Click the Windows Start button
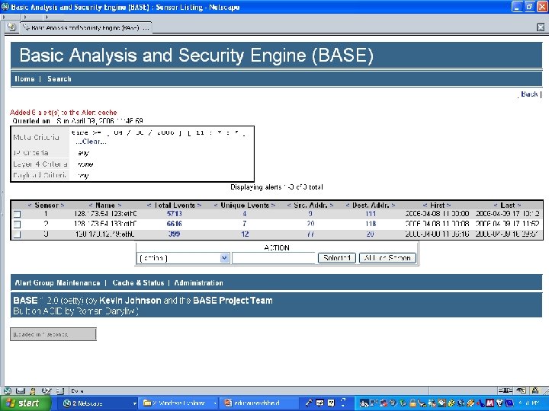549x411 pixels. pos(24,403)
